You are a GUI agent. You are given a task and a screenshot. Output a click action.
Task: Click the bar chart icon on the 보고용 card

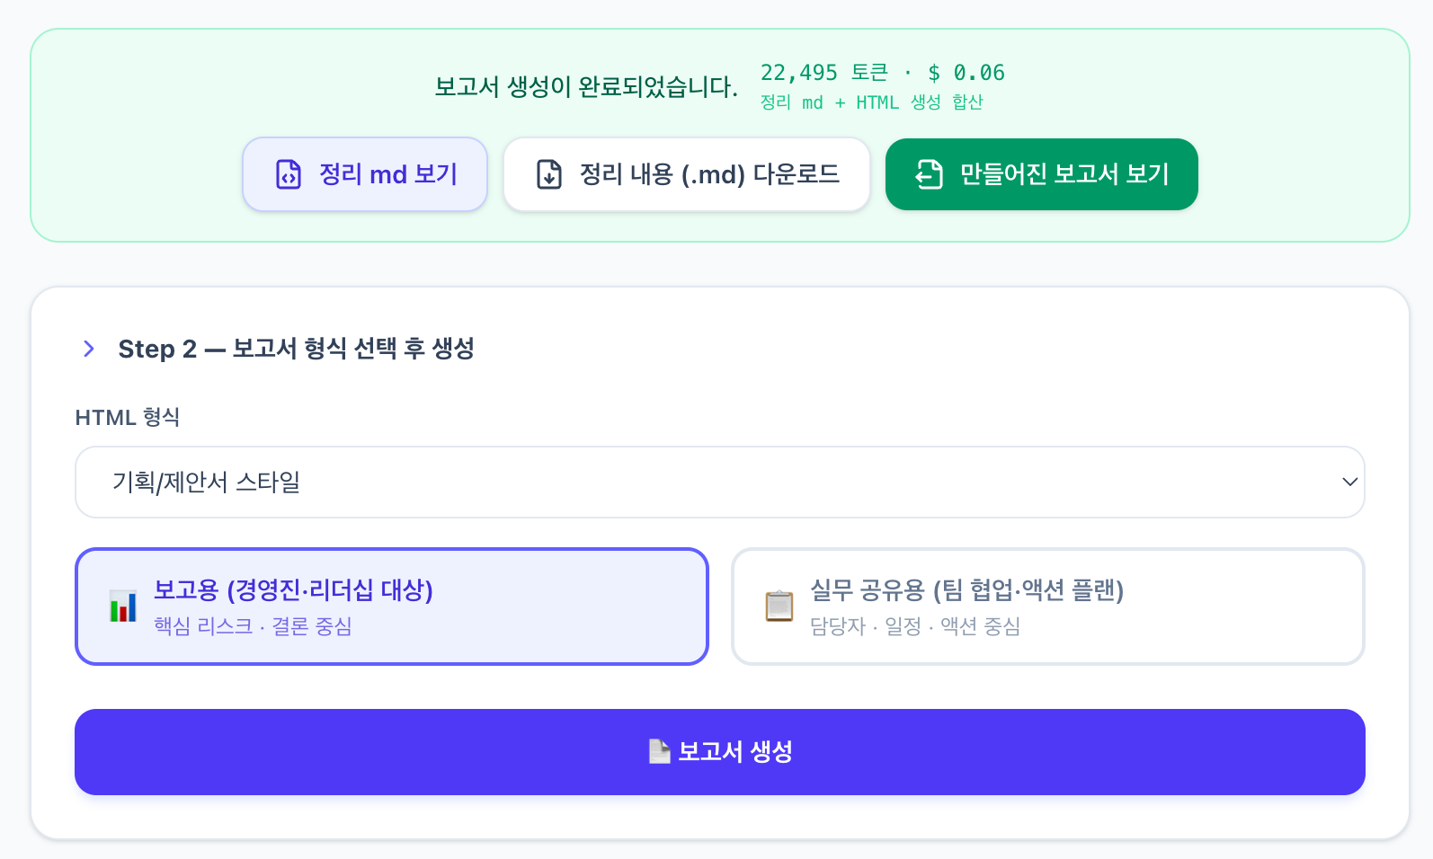pyautogui.click(x=121, y=607)
